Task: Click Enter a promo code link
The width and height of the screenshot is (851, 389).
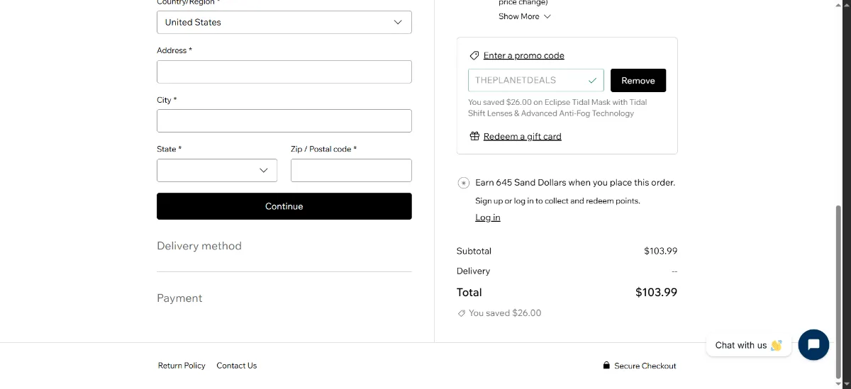Action: click(x=524, y=55)
